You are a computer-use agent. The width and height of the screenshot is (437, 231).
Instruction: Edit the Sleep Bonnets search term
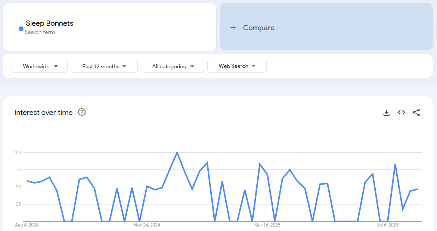pyautogui.click(x=50, y=24)
